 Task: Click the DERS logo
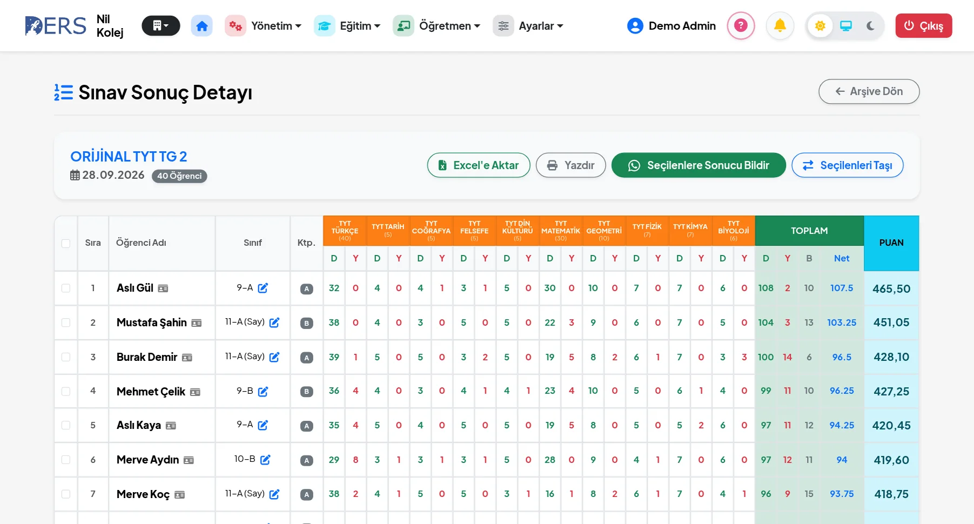click(x=56, y=26)
